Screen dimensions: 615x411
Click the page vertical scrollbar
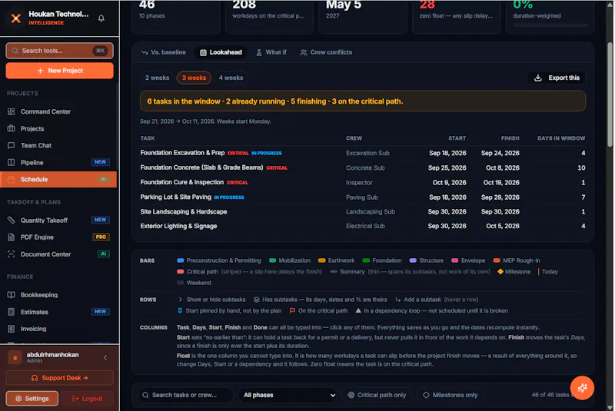coord(610,94)
